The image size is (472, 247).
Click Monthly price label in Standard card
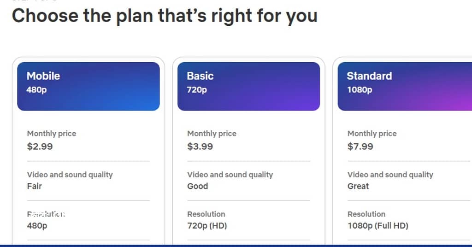click(x=372, y=134)
